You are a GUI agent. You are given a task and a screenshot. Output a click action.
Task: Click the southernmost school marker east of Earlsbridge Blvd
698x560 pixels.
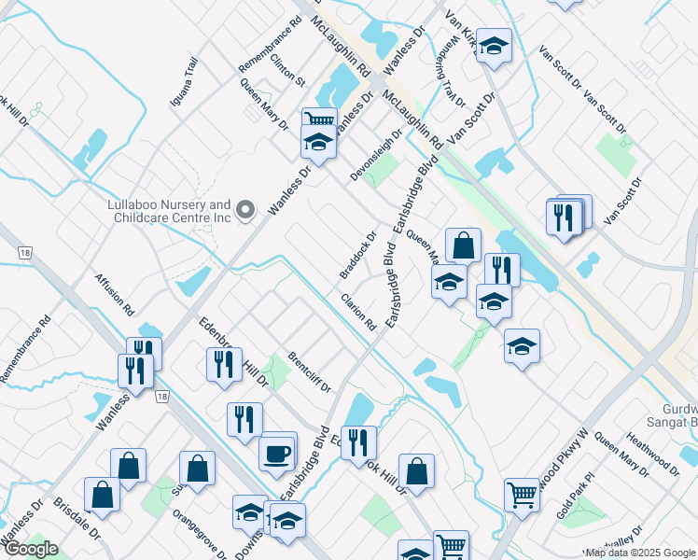pyautogui.click(x=522, y=347)
